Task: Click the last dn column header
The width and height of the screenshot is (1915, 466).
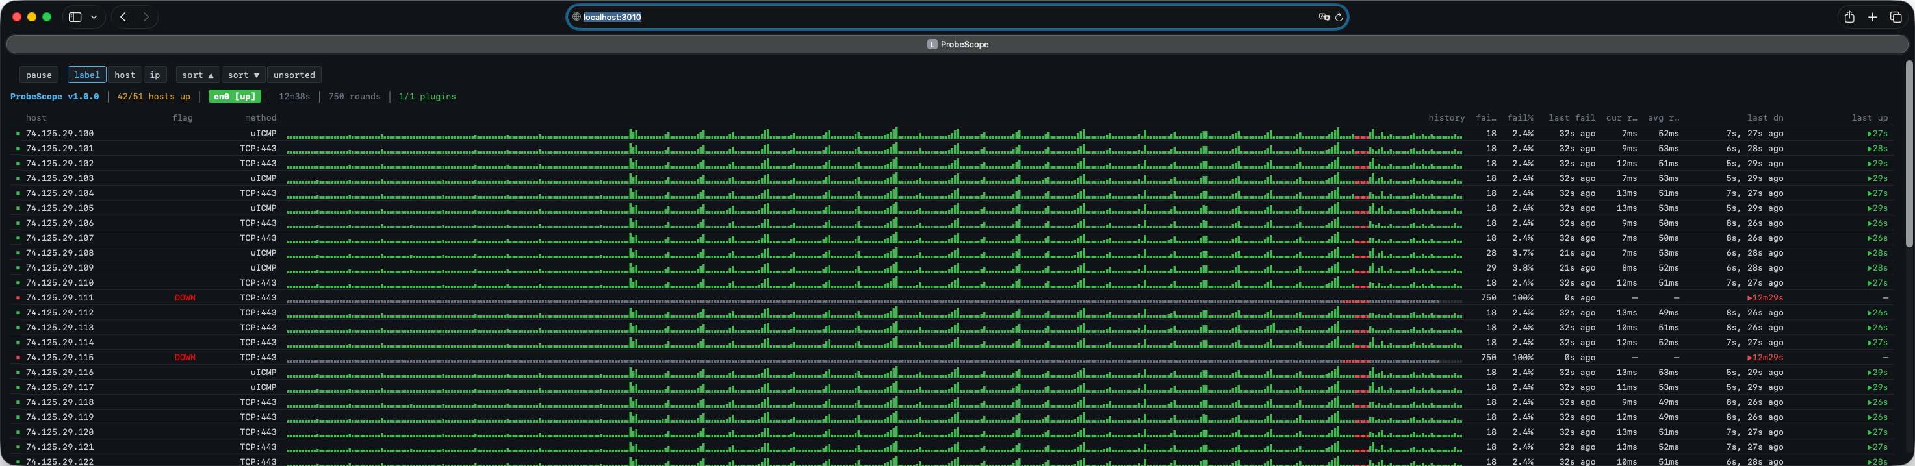Action: [1765, 118]
